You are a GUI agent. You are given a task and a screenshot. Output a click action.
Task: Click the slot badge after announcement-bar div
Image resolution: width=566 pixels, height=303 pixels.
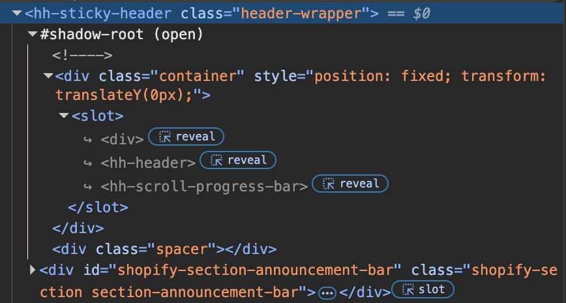click(x=426, y=290)
